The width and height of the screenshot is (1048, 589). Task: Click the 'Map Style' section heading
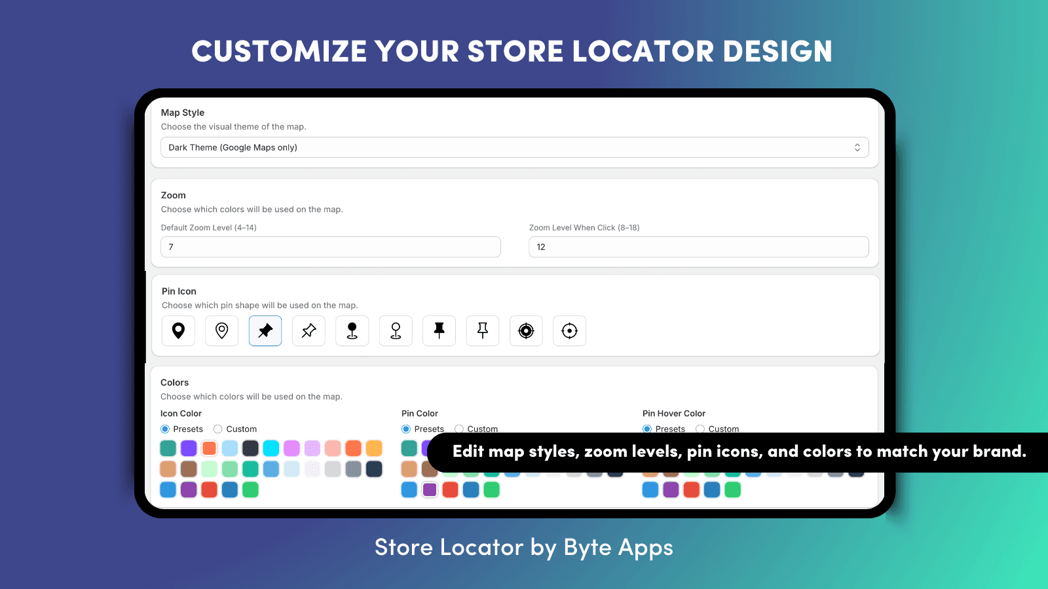coord(183,113)
